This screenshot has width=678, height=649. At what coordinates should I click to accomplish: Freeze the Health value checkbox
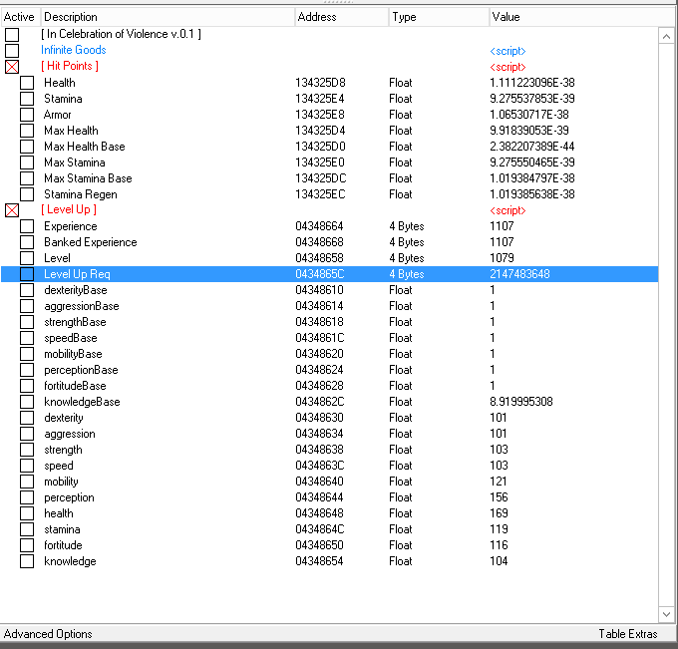[x=27, y=83]
